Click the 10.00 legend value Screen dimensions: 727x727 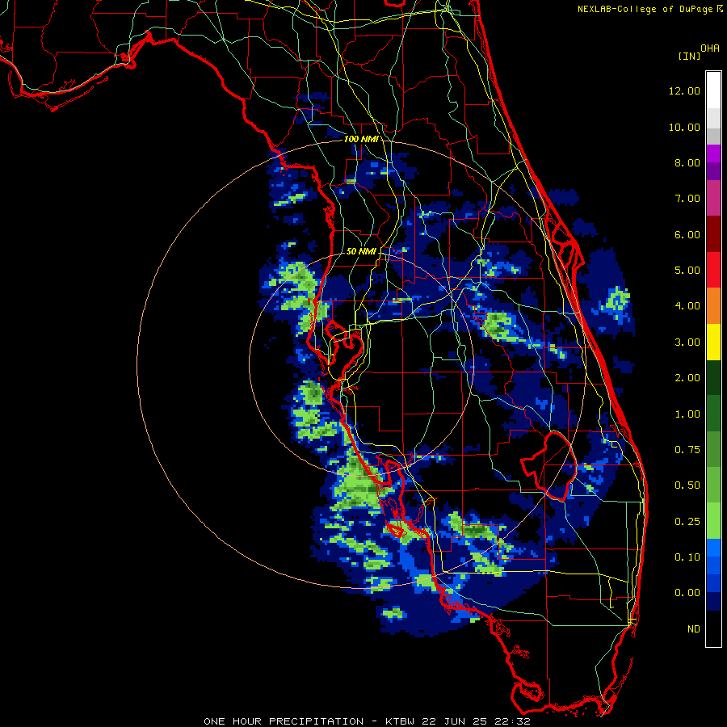click(684, 127)
